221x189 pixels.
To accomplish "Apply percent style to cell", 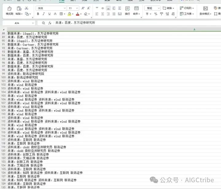I will coord(156,14).
